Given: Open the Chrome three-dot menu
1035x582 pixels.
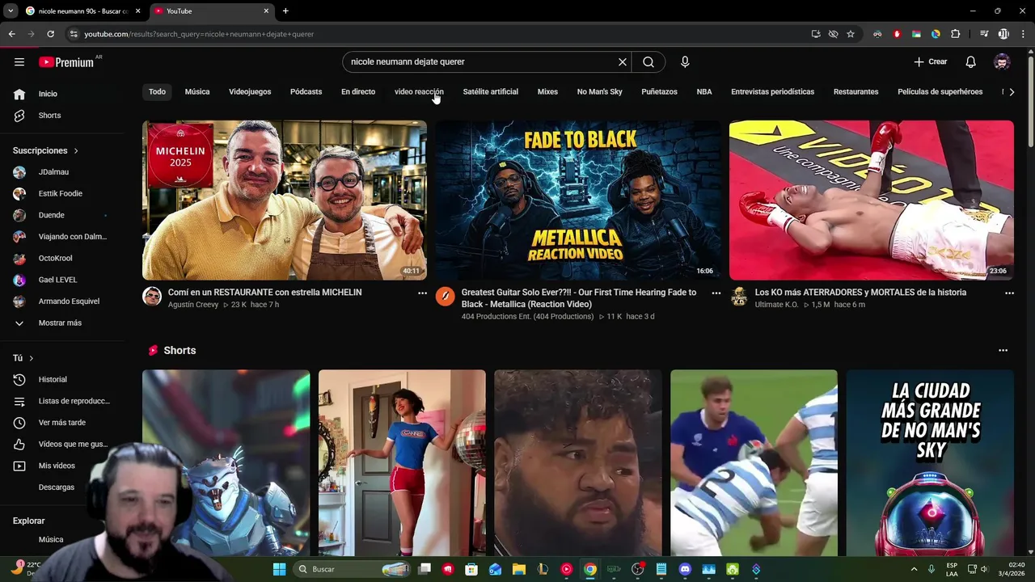Looking at the screenshot, I should pyautogui.click(x=1023, y=34).
